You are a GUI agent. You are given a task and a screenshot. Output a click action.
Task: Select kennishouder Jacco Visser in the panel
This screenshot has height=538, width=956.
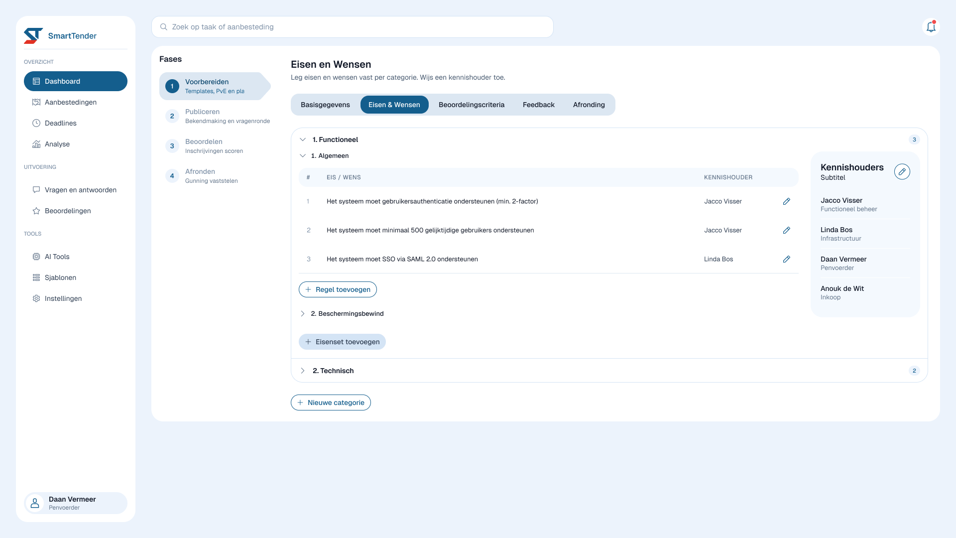[x=865, y=204]
